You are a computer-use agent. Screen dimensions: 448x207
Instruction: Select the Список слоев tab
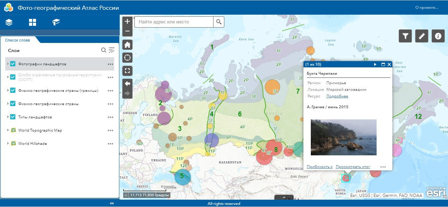click(17, 40)
